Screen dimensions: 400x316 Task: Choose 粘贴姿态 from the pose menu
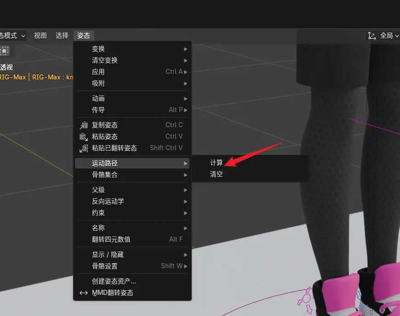[132, 136]
